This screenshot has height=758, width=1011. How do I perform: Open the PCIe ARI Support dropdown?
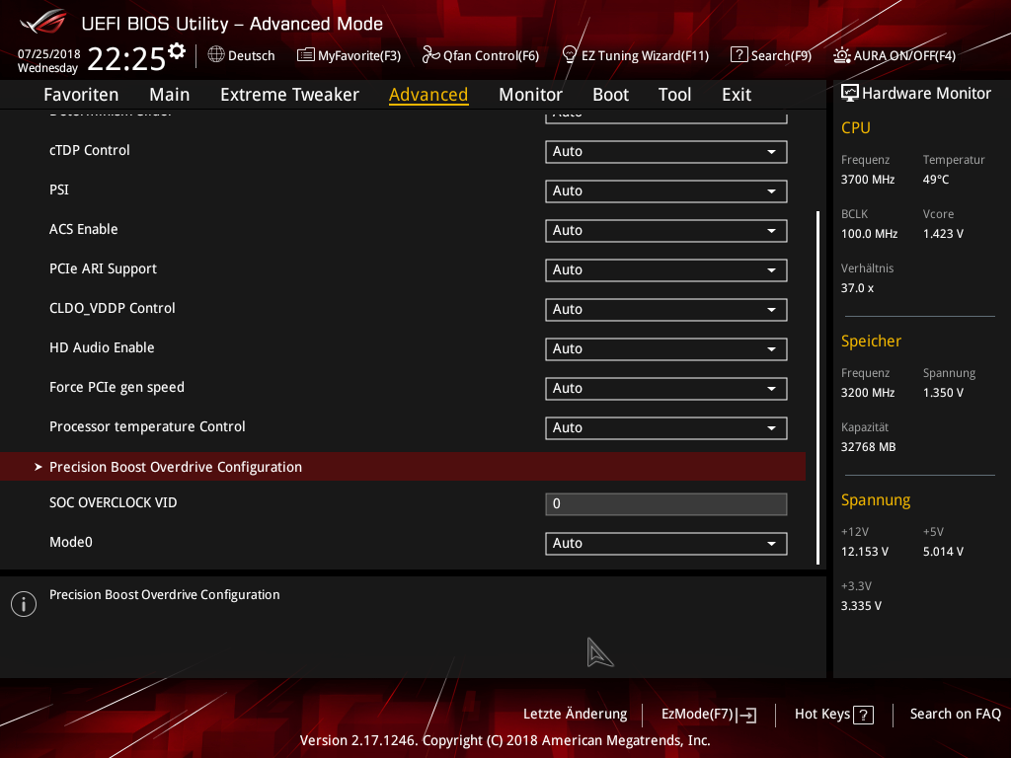point(666,270)
